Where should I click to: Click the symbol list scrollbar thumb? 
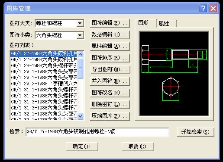point(81,68)
